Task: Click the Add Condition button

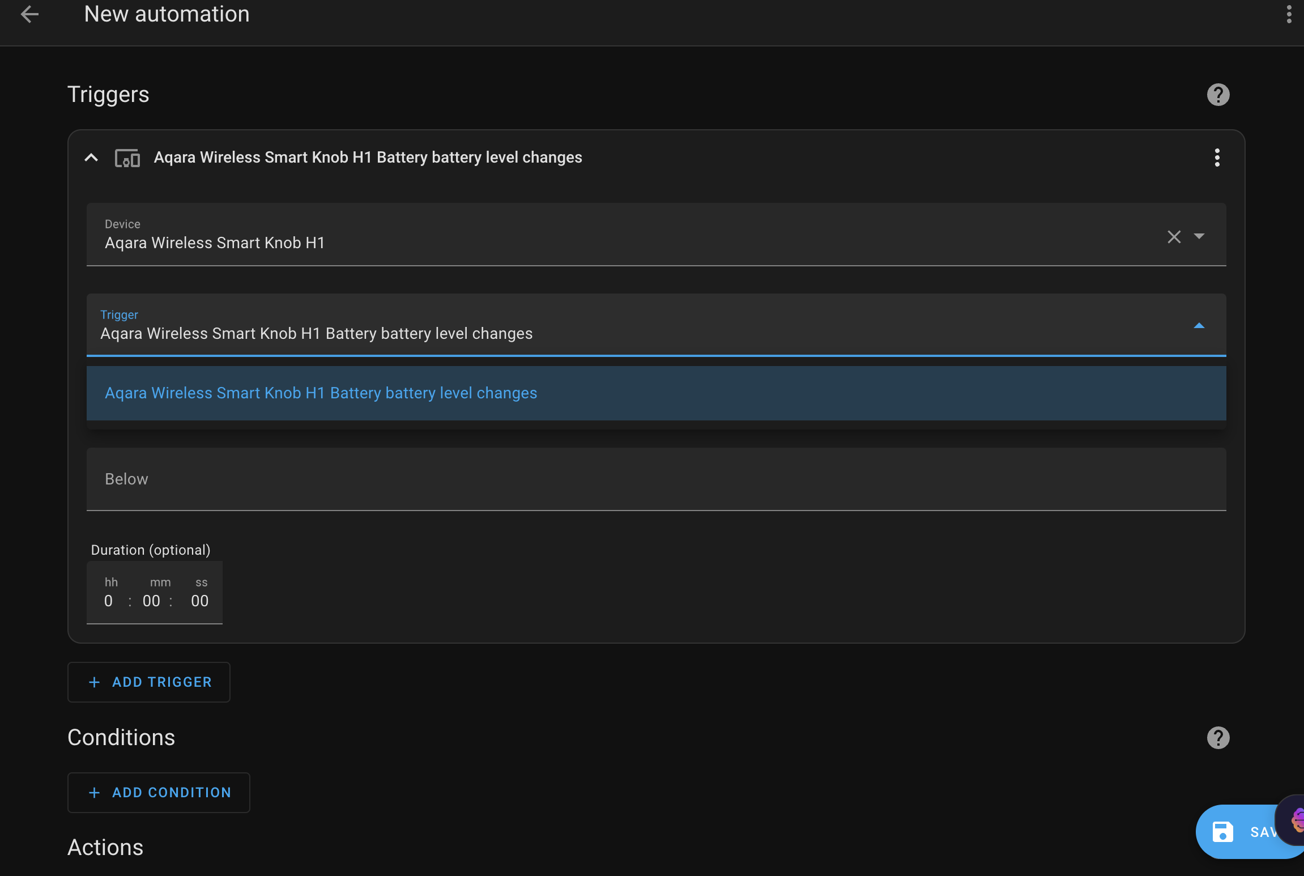Action: [x=159, y=793]
